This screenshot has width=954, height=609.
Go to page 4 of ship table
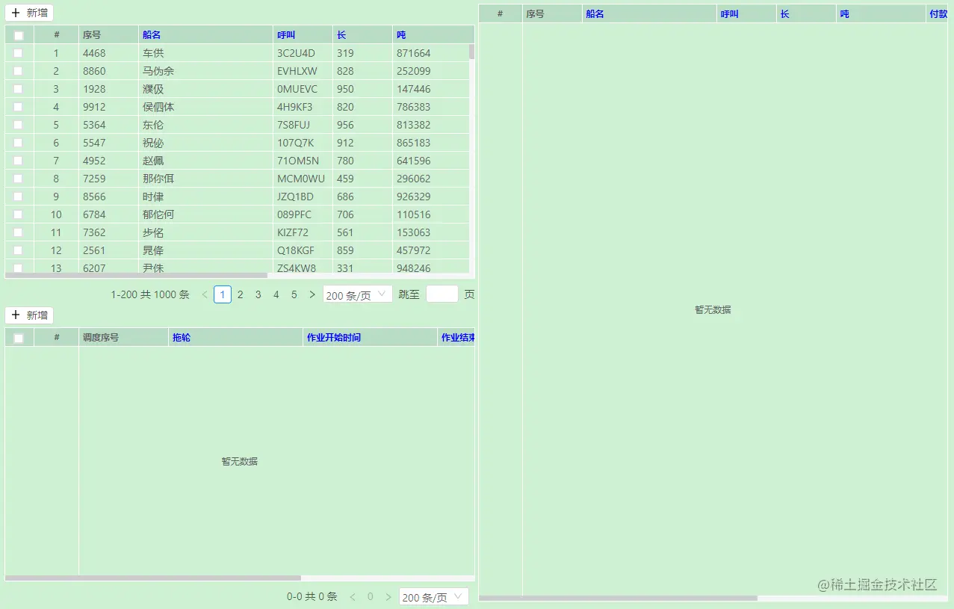276,294
